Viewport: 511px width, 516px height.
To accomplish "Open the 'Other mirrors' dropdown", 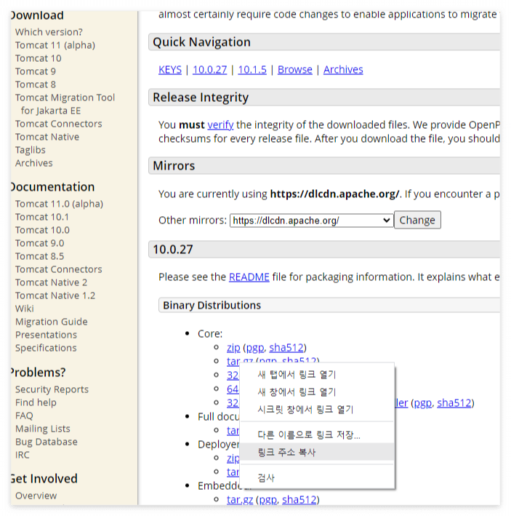I will (311, 221).
